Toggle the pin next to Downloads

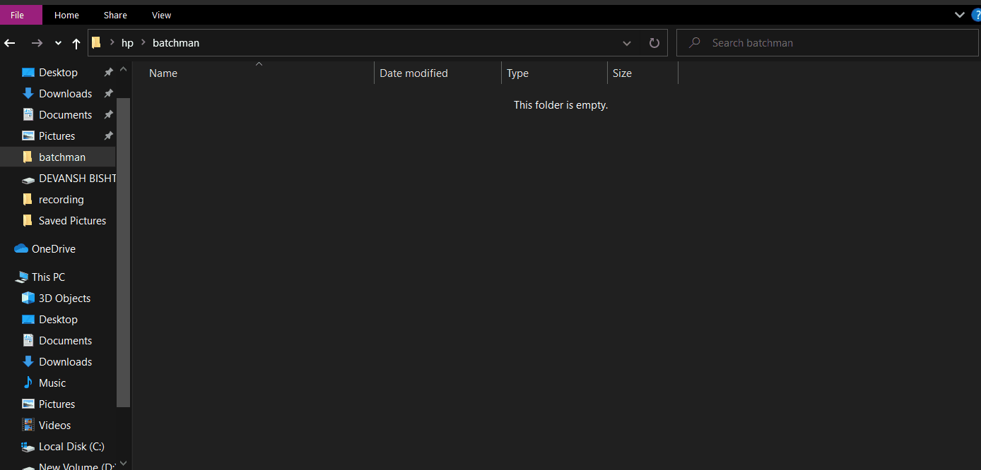108,94
